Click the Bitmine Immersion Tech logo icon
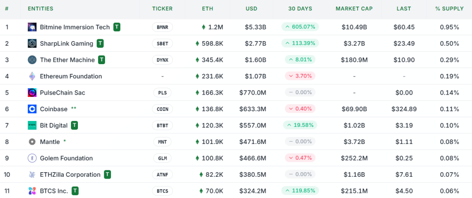 (32, 27)
